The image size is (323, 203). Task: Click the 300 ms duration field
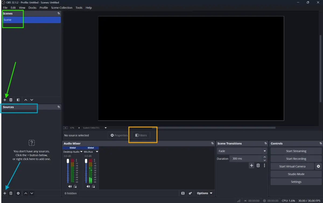(x=245, y=159)
